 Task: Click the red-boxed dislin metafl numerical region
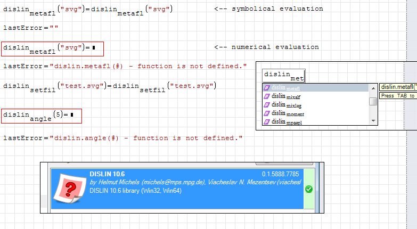52,48
